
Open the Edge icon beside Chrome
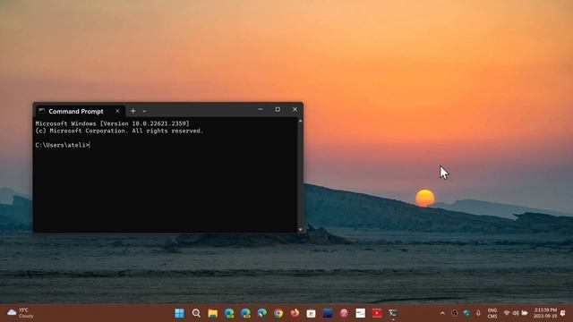click(x=262, y=313)
